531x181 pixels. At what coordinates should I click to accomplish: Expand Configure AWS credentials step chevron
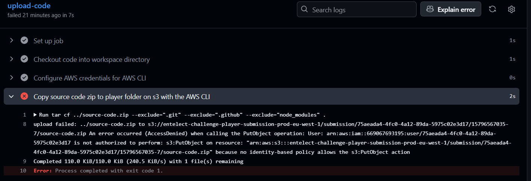coord(11,78)
